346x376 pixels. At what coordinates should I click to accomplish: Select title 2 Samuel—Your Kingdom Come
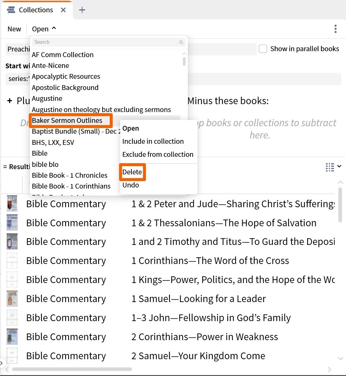point(198,356)
